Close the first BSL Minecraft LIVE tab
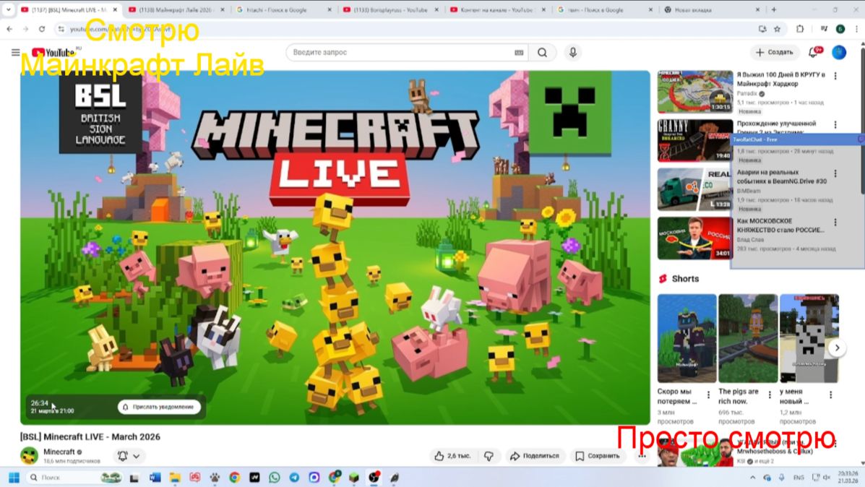This screenshot has height=487, width=865. pyautogui.click(x=116, y=10)
